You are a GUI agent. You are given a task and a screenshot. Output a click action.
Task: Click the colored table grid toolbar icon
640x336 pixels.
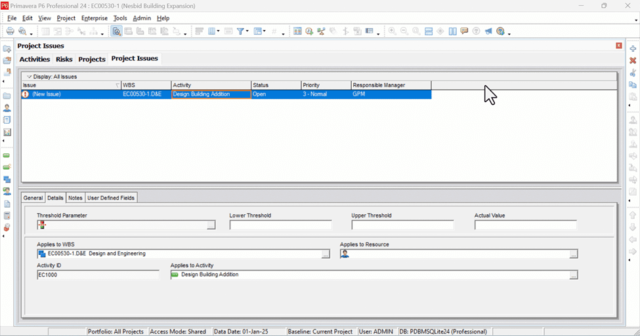[x=297, y=31]
